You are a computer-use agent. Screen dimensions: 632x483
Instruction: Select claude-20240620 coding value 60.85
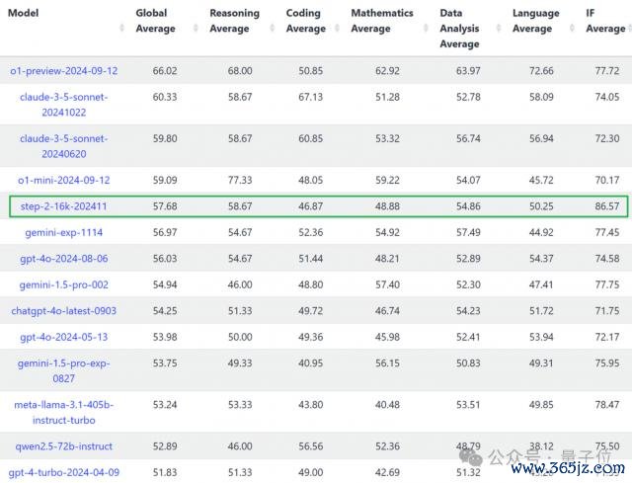(x=311, y=138)
